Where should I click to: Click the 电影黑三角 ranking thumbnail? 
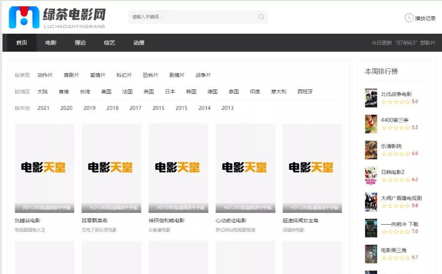click(371, 254)
